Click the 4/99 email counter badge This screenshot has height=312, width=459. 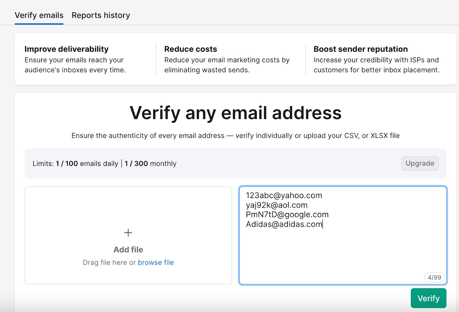tap(434, 277)
